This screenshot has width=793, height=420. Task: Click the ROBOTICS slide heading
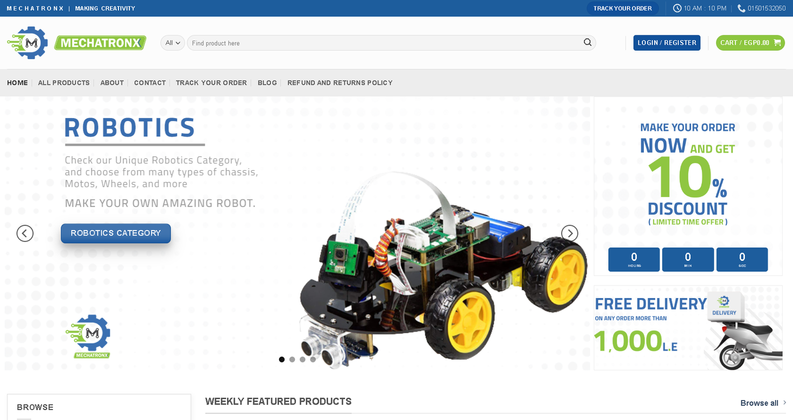(x=129, y=128)
